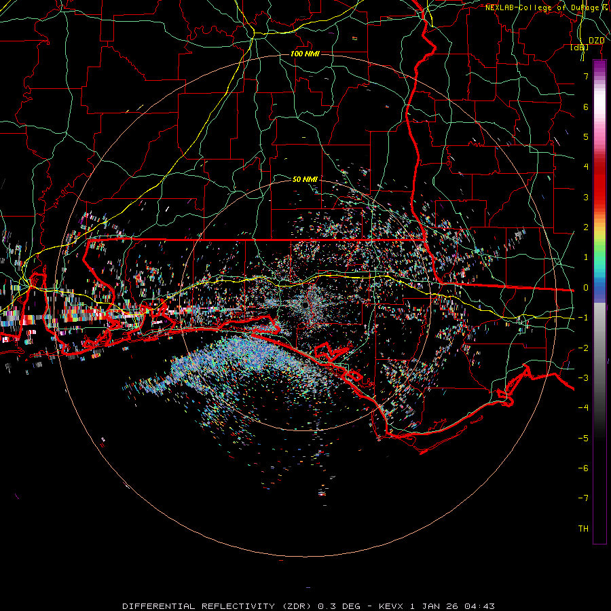The height and width of the screenshot is (611, 611).
Task: Click the "DZD" legend title
Action: pos(596,41)
